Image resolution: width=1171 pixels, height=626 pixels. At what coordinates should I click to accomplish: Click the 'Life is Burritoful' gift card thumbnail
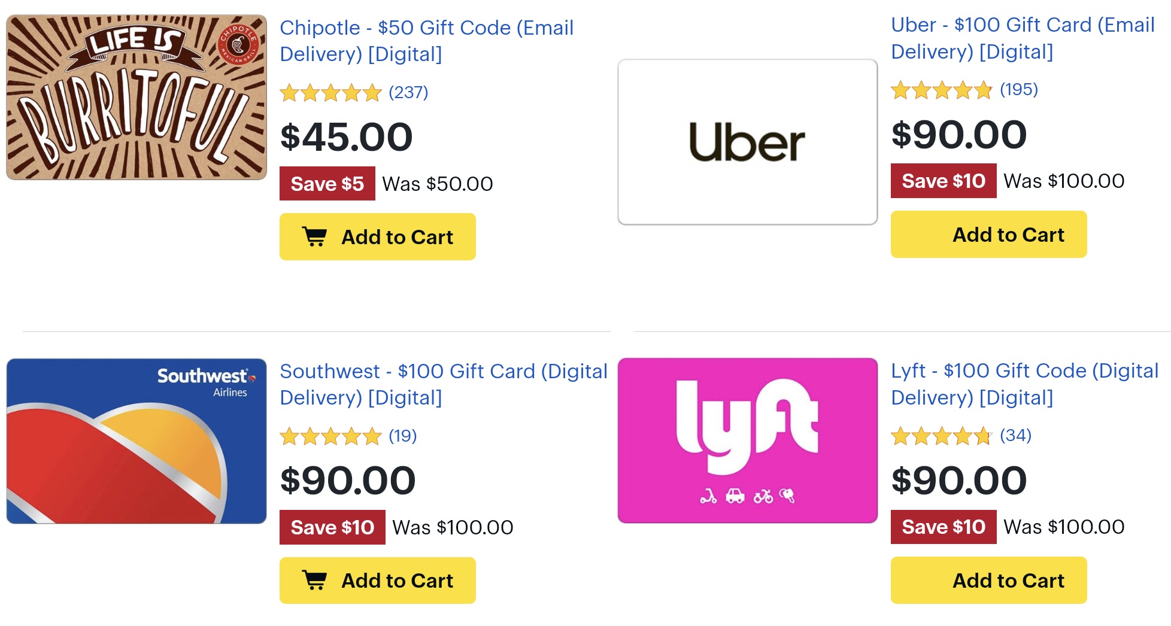coord(134,95)
